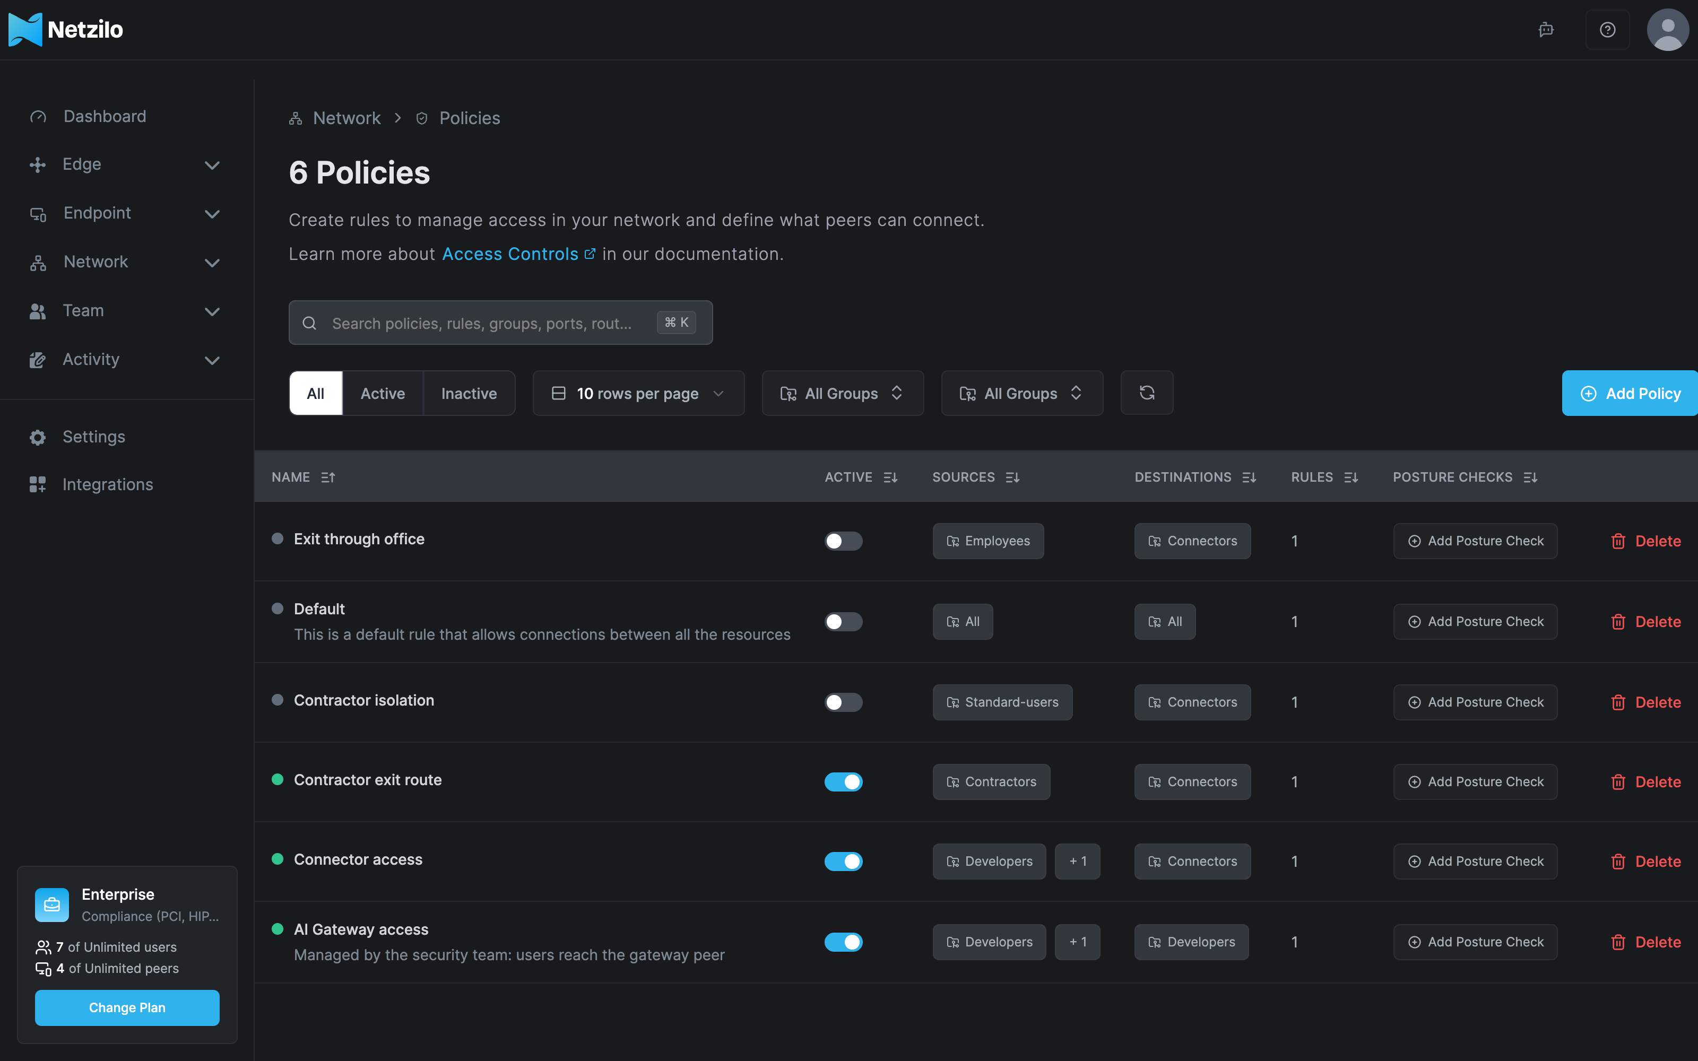Sort by Rules column icon
Screen dimensions: 1698x1061
pyautogui.click(x=1350, y=477)
